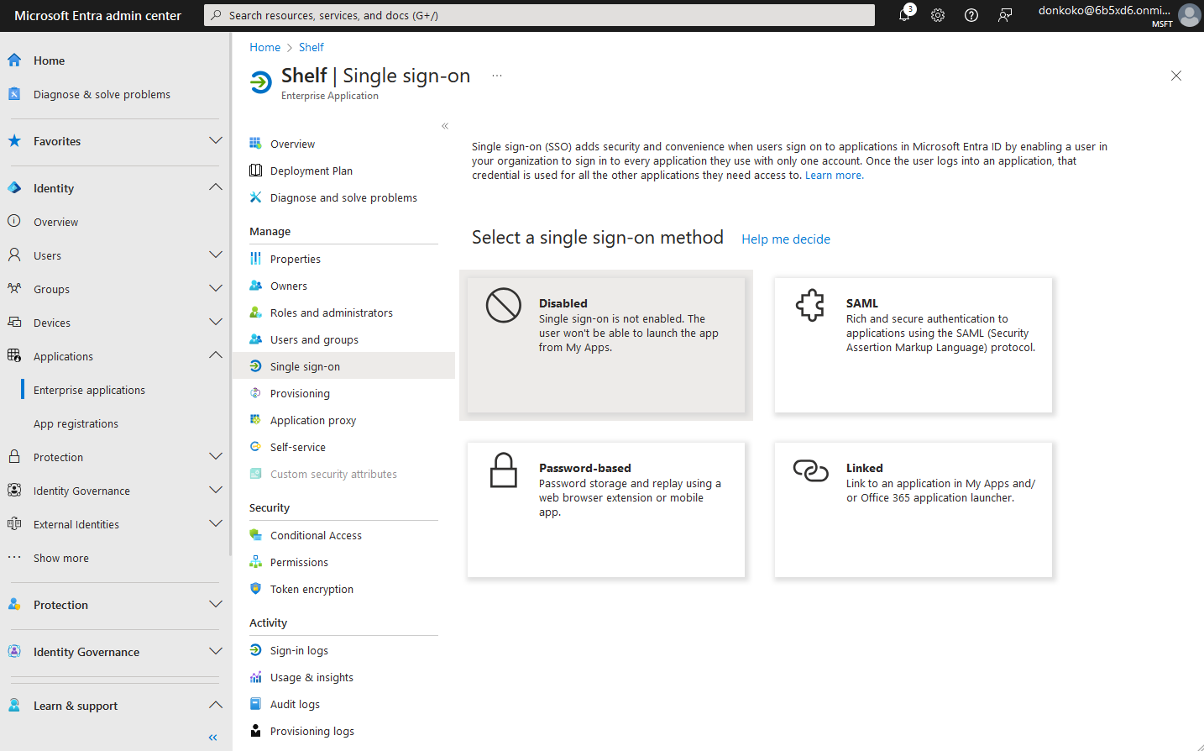The height and width of the screenshot is (751, 1204).
Task: Click the user account avatar
Action: click(1189, 15)
